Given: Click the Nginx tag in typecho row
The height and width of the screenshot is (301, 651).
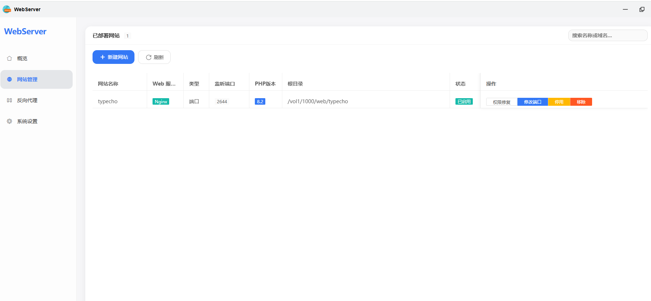Looking at the screenshot, I should pos(161,101).
